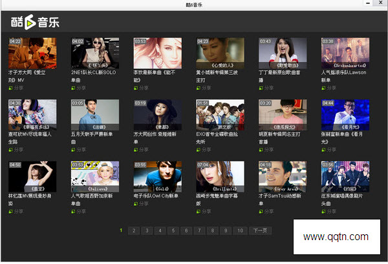Go to page 2 of results
Screen dimensions: 388x264
134,230
